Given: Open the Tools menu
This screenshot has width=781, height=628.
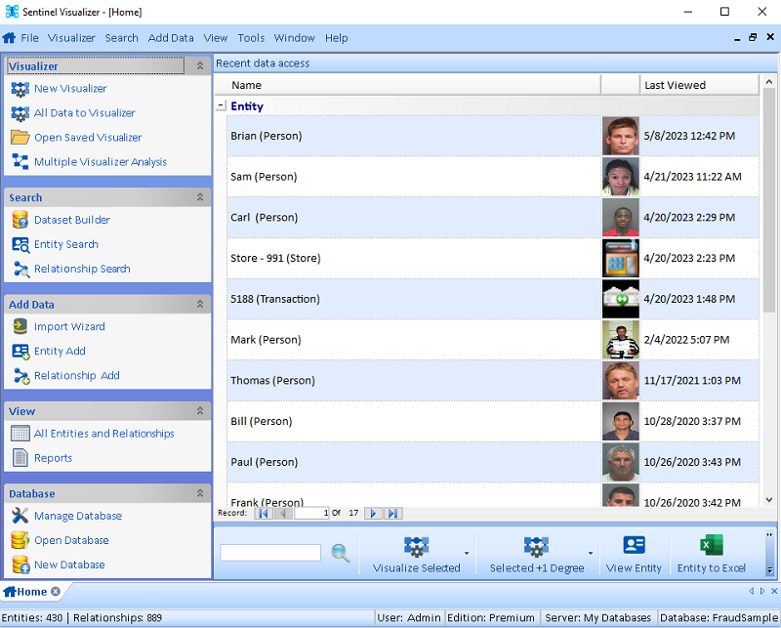Looking at the screenshot, I should point(251,38).
